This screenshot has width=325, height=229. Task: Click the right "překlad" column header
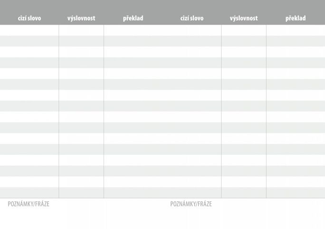click(296, 19)
